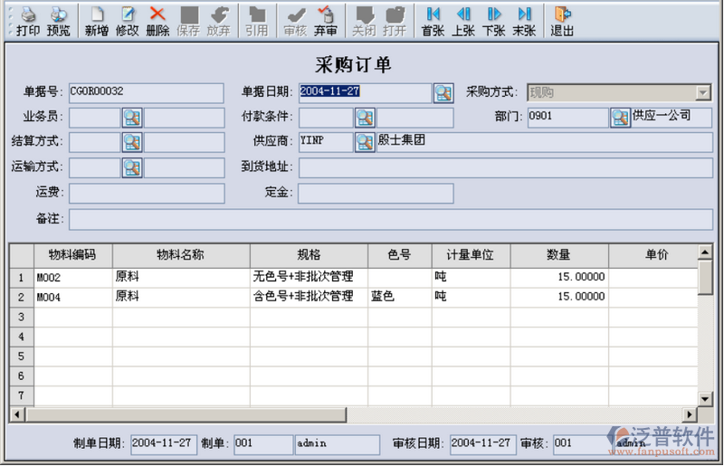
Task: Click the 备注 remarks input field
Action: pos(391,219)
